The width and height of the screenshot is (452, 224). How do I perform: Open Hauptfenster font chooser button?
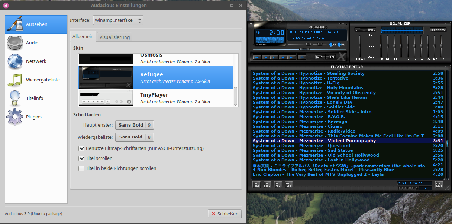click(134, 125)
